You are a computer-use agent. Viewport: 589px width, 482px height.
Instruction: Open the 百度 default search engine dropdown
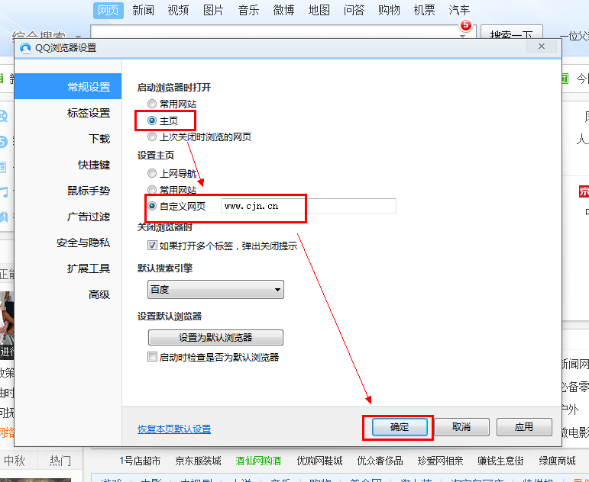click(215, 290)
